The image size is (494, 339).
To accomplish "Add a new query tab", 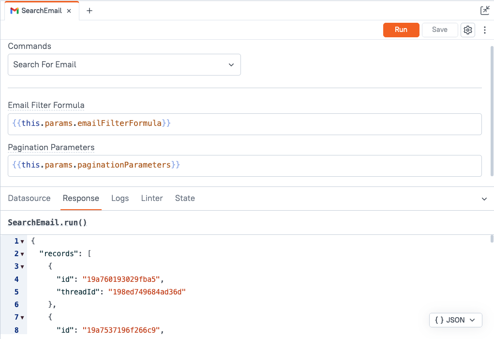I will pos(90,11).
